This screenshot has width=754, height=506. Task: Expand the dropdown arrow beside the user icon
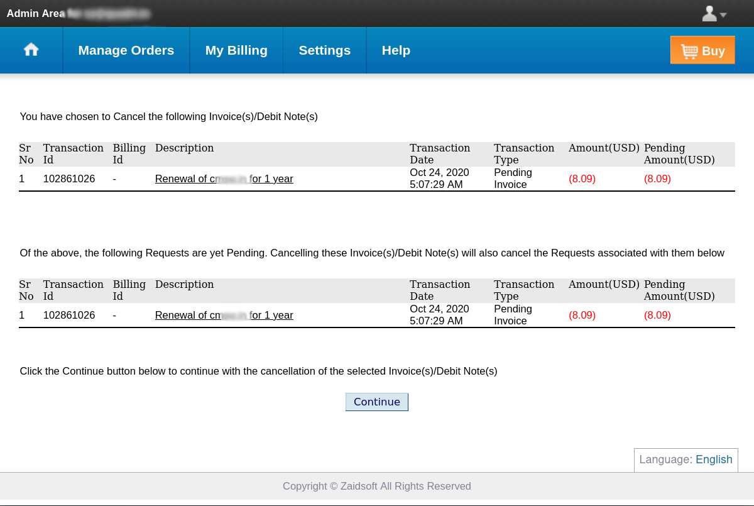(x=723, y=15)
